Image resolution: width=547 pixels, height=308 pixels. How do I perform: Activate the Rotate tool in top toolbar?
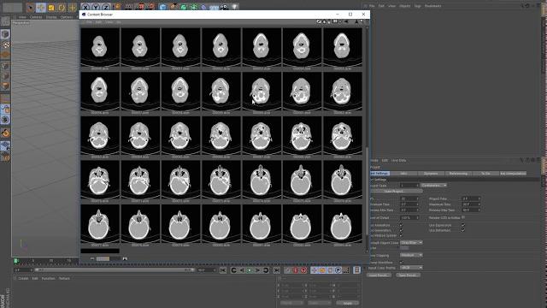pos(62,7)
